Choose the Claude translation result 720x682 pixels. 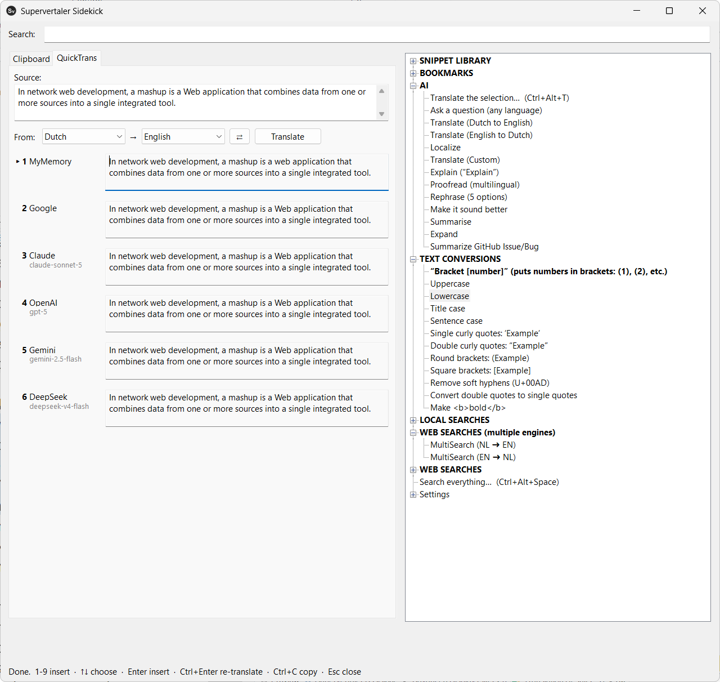click(247, 266)
